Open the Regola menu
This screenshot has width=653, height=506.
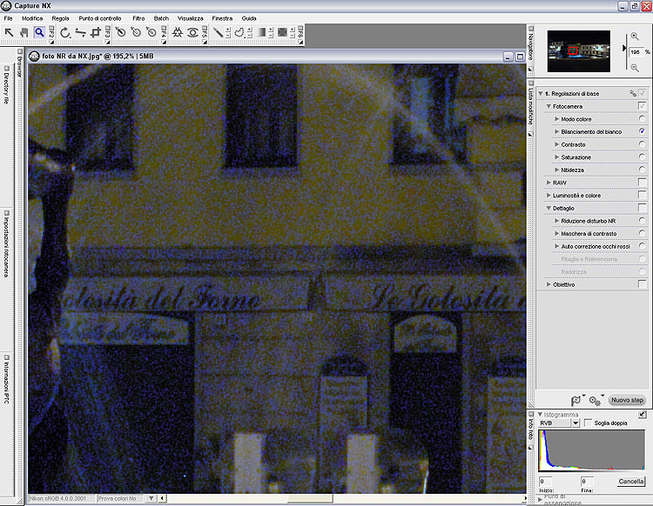(60, 18)
